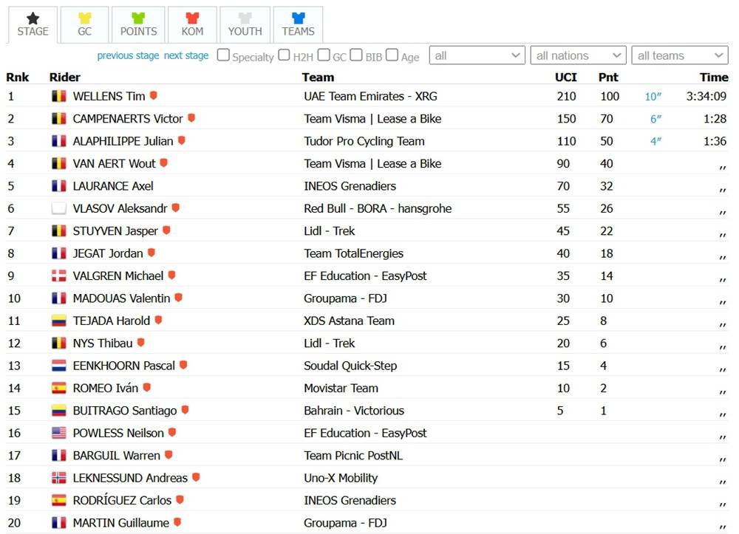Open rider ALAPHILIPPE Julian's page

123,141
